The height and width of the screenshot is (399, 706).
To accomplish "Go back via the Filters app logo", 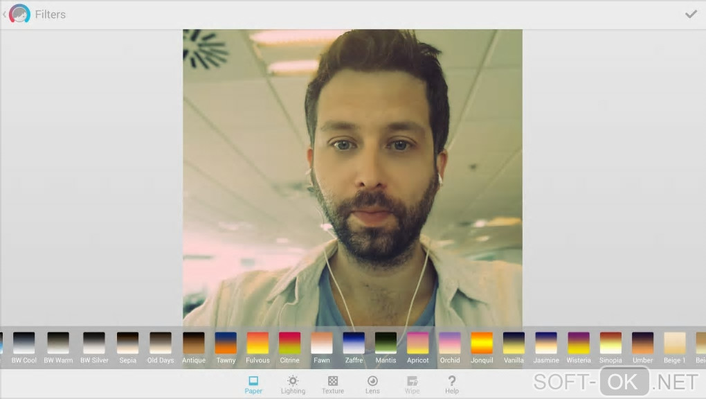I will click(x=19, y=14).
